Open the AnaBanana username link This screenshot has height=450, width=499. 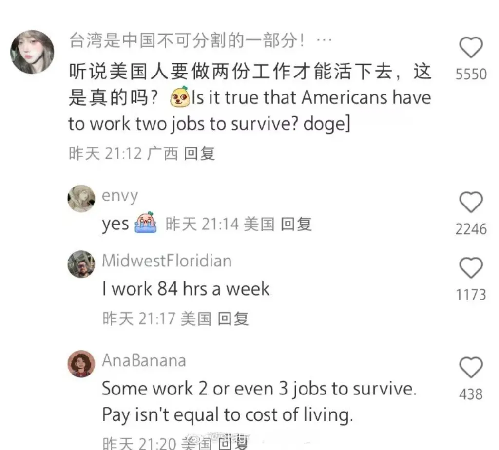[x=144, y=361]
